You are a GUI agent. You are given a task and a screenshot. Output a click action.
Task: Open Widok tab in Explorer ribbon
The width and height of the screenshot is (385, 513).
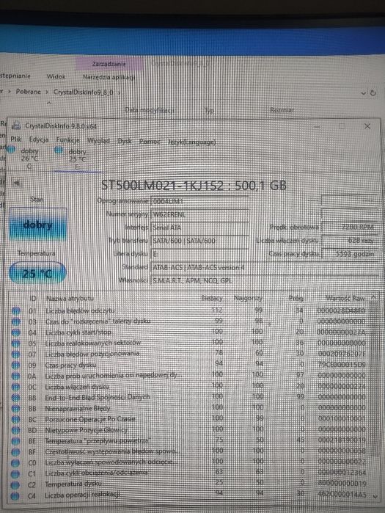pyautogui.click(x=56, y=76)
